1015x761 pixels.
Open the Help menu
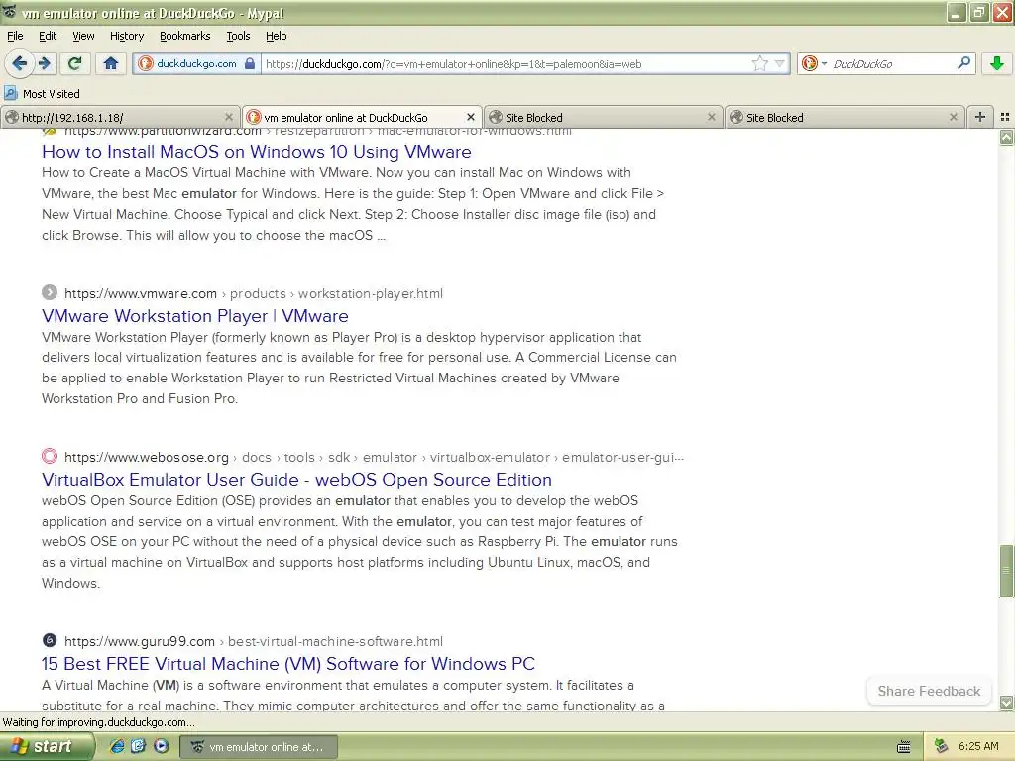[x=276, y=36]
